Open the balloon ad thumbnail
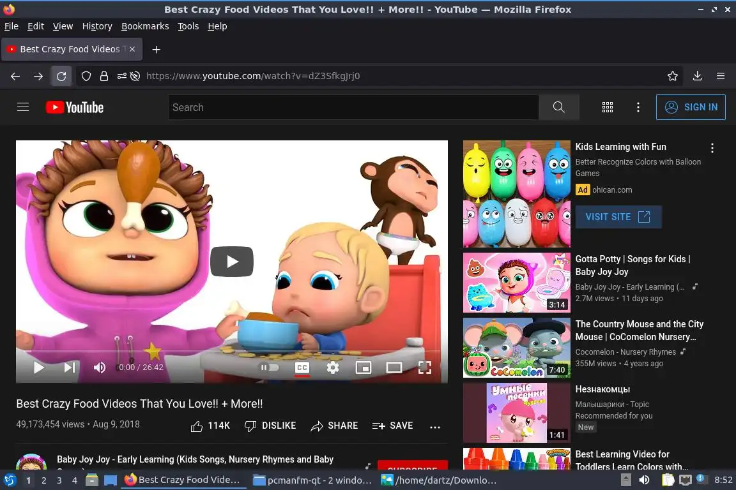Image resolution: width=736 pixels, height=490 pixels. 517,194
